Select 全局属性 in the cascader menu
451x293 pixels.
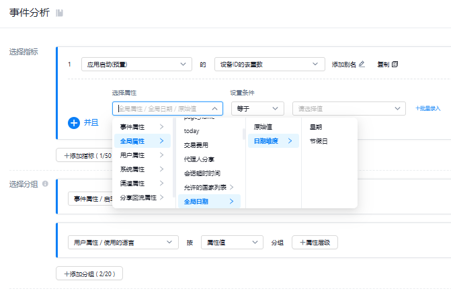[142, 141]
